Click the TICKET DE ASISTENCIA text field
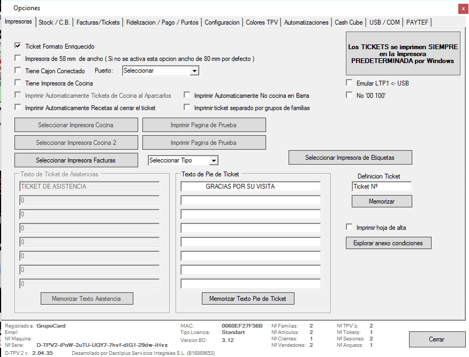469x357 pixels. click(89, 187)
